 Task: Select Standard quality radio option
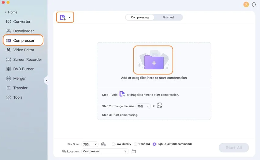136,144
